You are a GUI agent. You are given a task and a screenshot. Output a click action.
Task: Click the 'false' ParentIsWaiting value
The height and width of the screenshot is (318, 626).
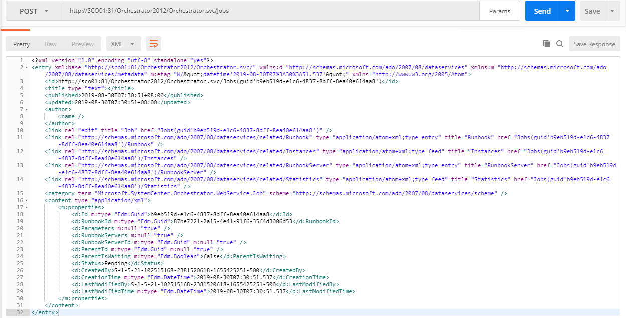(210, 256)
